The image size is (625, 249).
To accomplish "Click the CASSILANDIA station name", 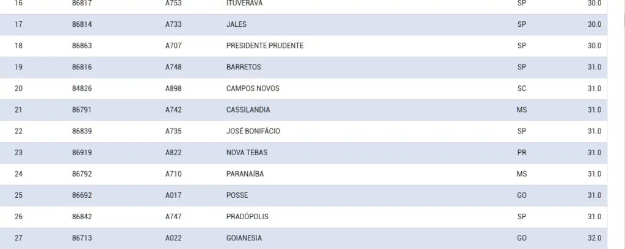I will (248, 110).
